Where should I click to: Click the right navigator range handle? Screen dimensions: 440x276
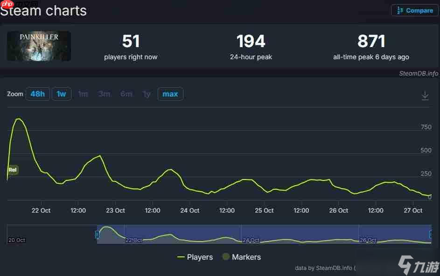[x=431, y=235]
